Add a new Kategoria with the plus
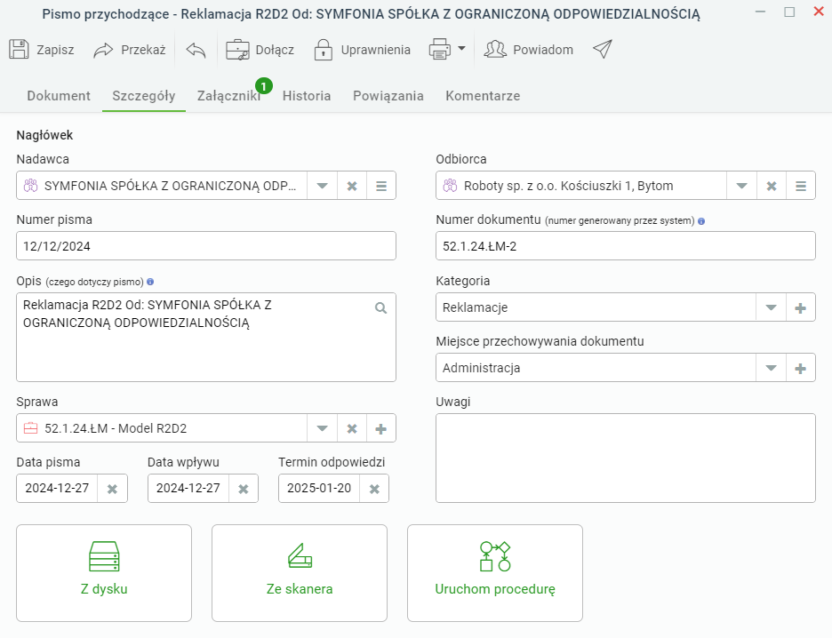Viewport: 832px width, 638px height. coord(801,307)
